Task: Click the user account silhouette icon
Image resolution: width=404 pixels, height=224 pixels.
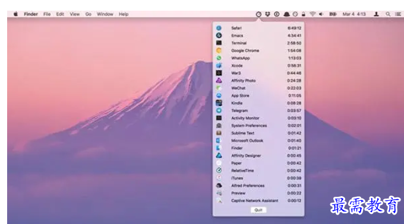Action: coord(376,14)
